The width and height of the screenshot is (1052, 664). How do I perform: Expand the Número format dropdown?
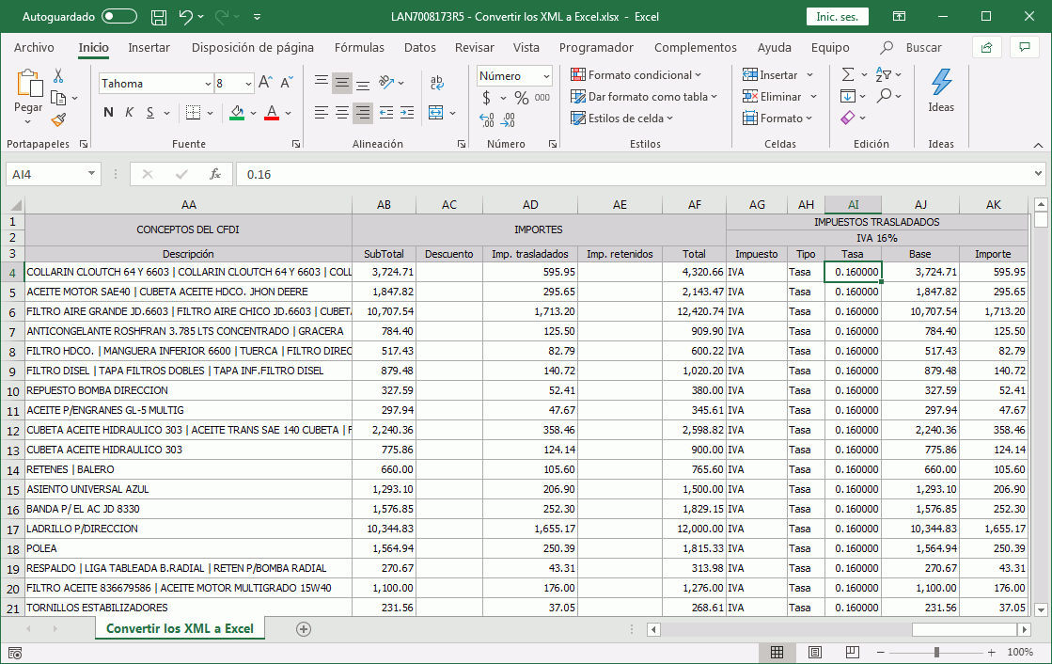(x=546, y=76)
